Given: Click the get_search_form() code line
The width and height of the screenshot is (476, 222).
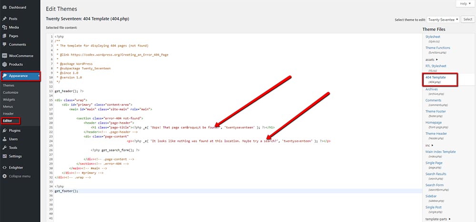Looking at the screenshot, I should 115,150.
